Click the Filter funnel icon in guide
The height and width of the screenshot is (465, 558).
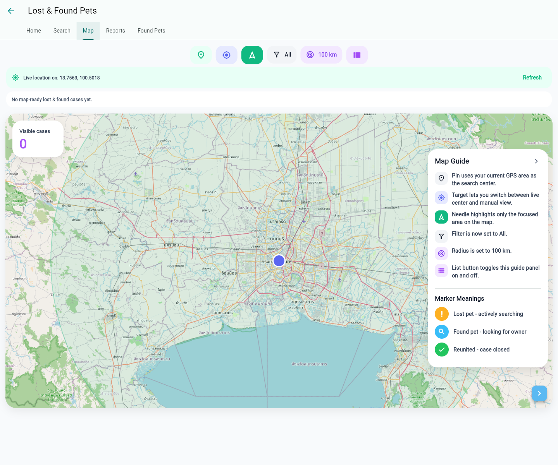pyautogui.click(x=441, y=236)
